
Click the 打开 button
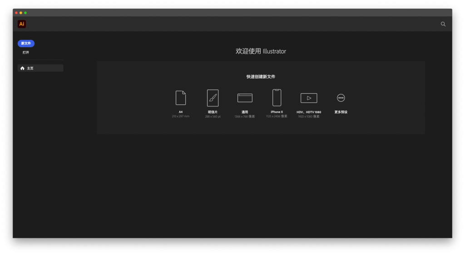[26, 53]
